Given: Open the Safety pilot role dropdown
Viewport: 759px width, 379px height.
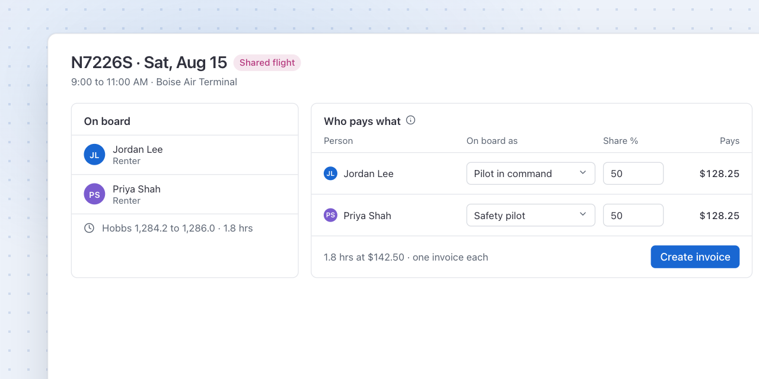Looking at the screenshot, I should click(x=531, y=216).
